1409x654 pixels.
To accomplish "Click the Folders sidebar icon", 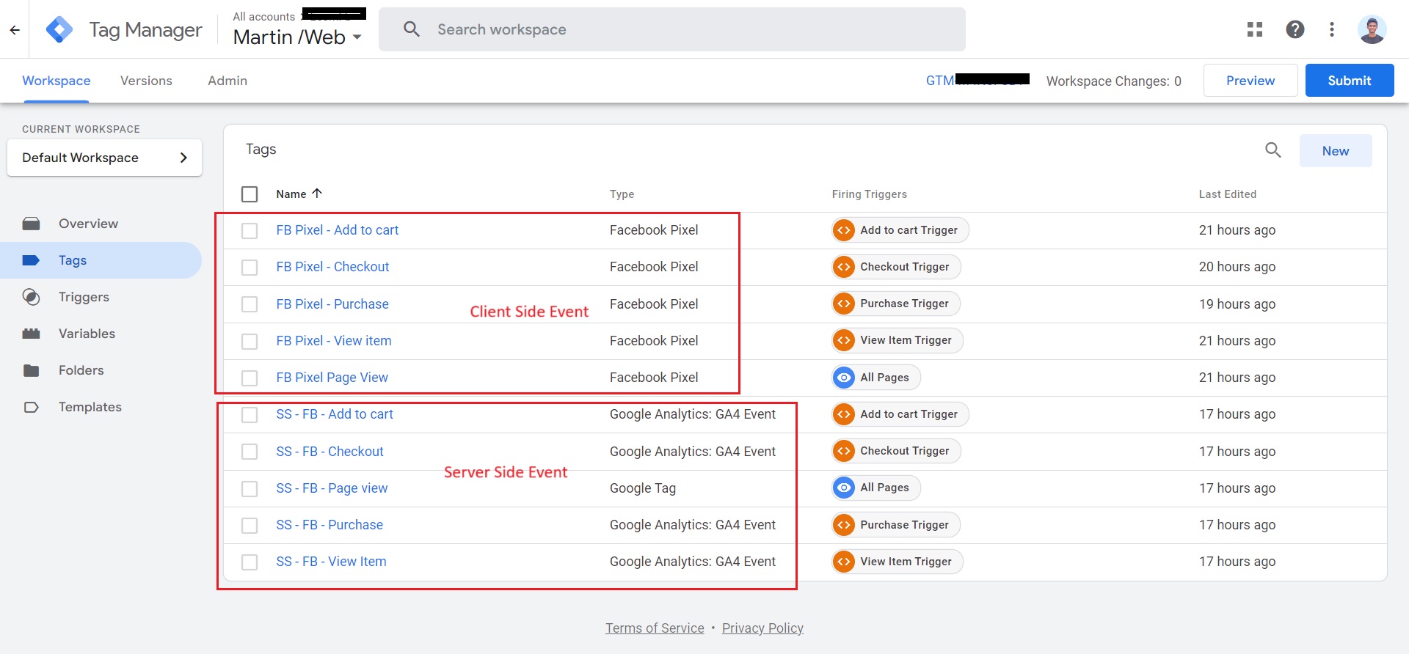I will (x=31, y=370).
